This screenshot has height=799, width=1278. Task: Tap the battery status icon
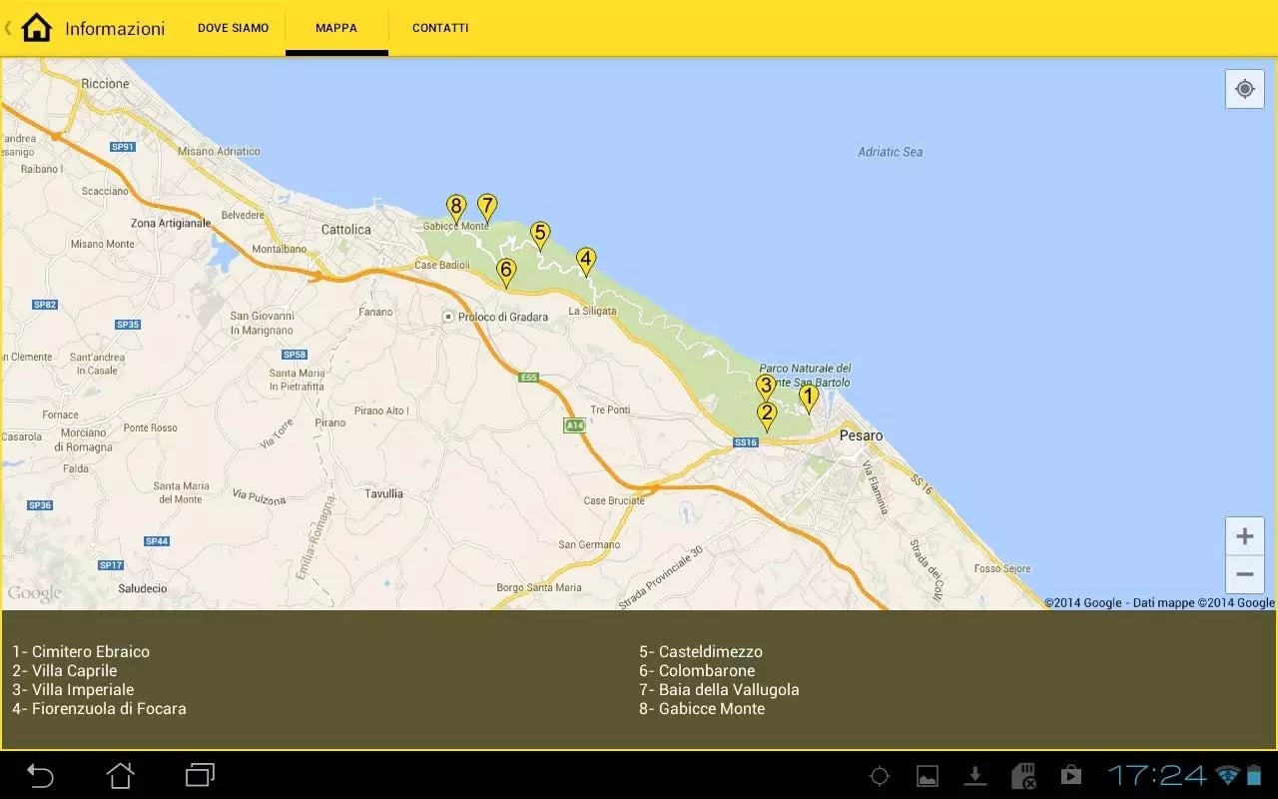[x=1254, y=775]
